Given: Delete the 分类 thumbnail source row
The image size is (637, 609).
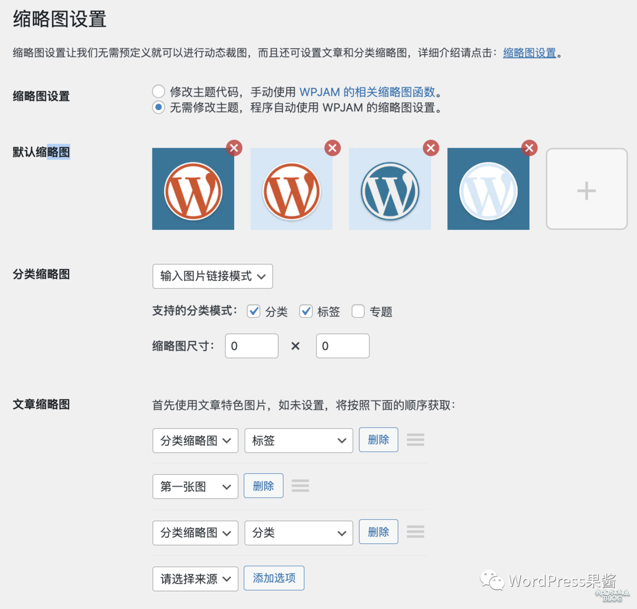Looking at the screenshot, I should pos(378,532).
